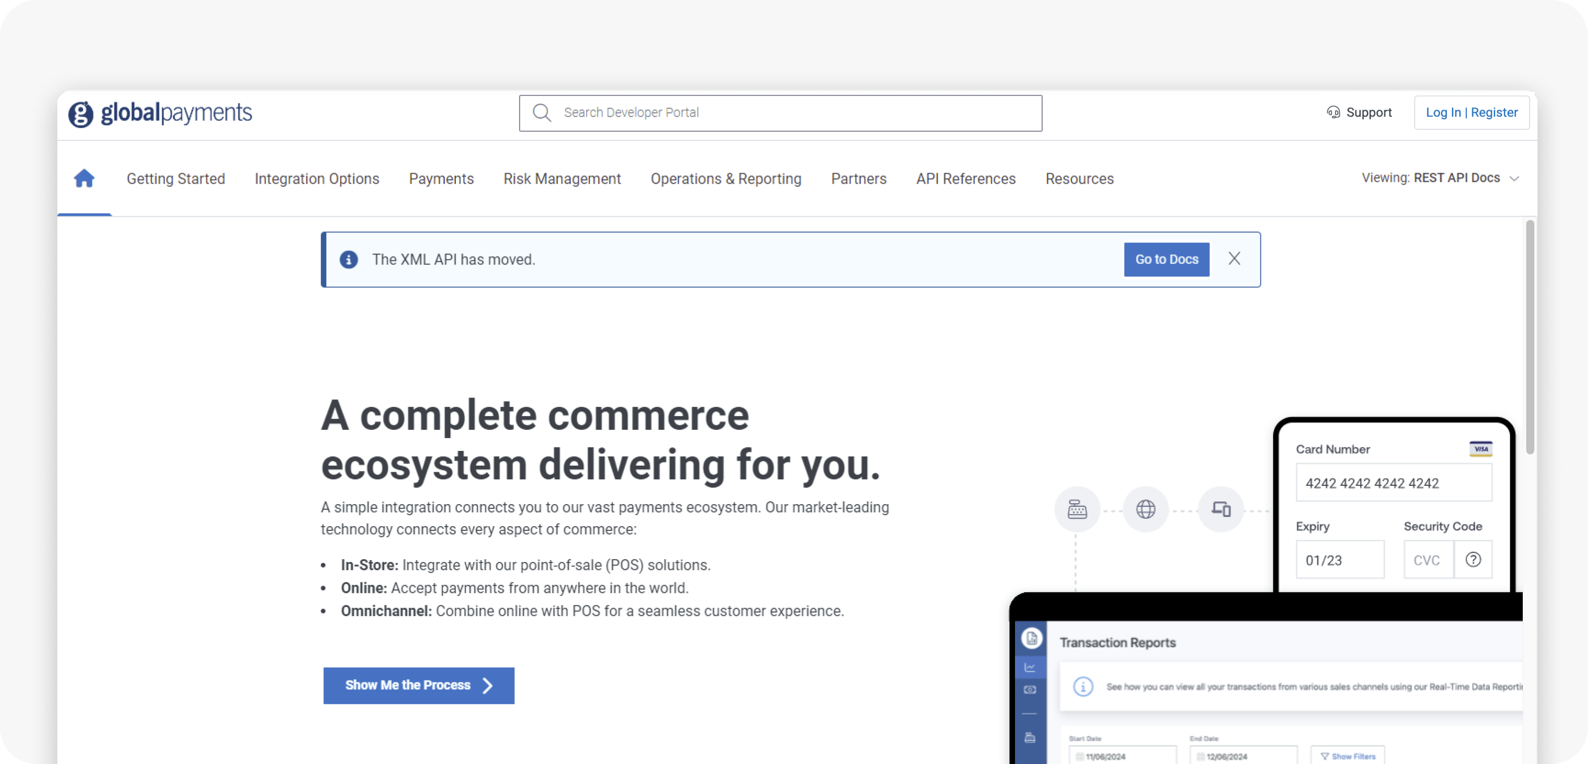1588x764 pixels.
Task: Select the line chart icon in Transaction Reports sidebar
Action: click(x=1029, y=667)
